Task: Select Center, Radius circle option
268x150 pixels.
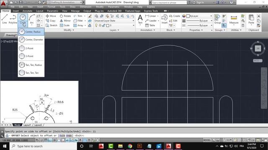Action: coord(31,32)
